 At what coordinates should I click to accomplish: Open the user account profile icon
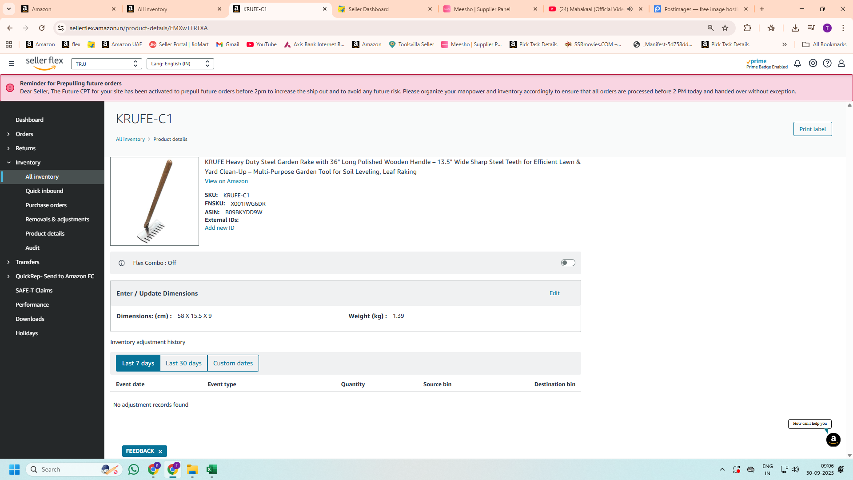click(x=841, y=64)
